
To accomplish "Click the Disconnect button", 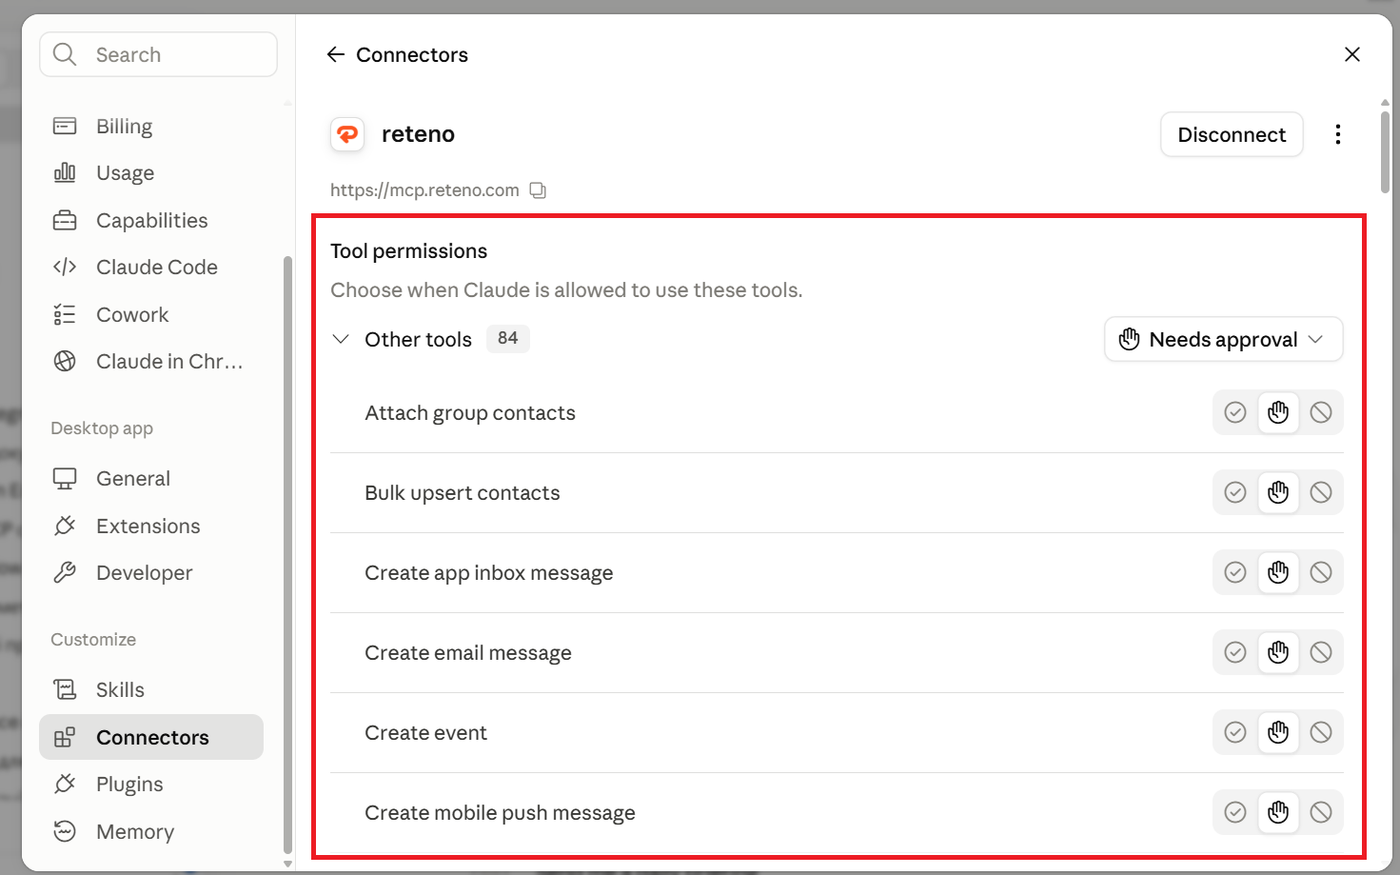I will 1232,134.
